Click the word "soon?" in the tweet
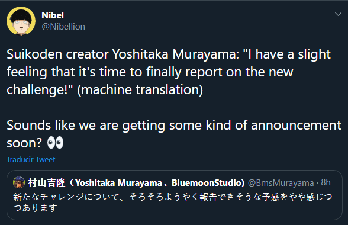The height and width of the screenshot is (225, 348). 24,143
